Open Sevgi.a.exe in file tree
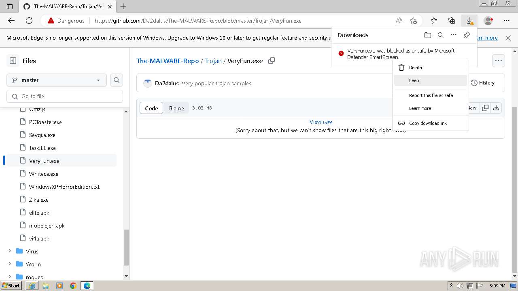The width and height of the screenshot is (518, 291). [x=42, y=135]
